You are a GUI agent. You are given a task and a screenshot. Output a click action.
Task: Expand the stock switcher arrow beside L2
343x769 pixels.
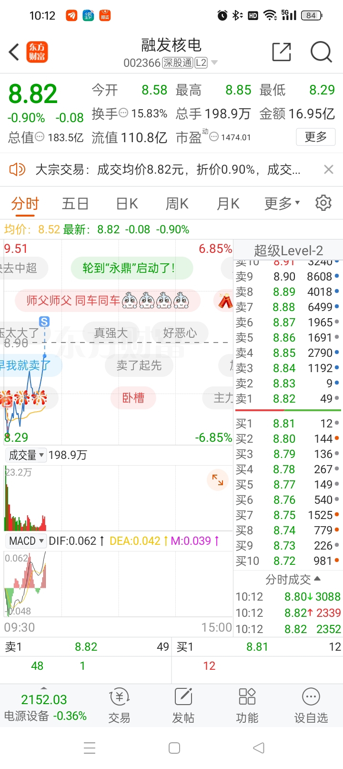(x=214, y=63)
